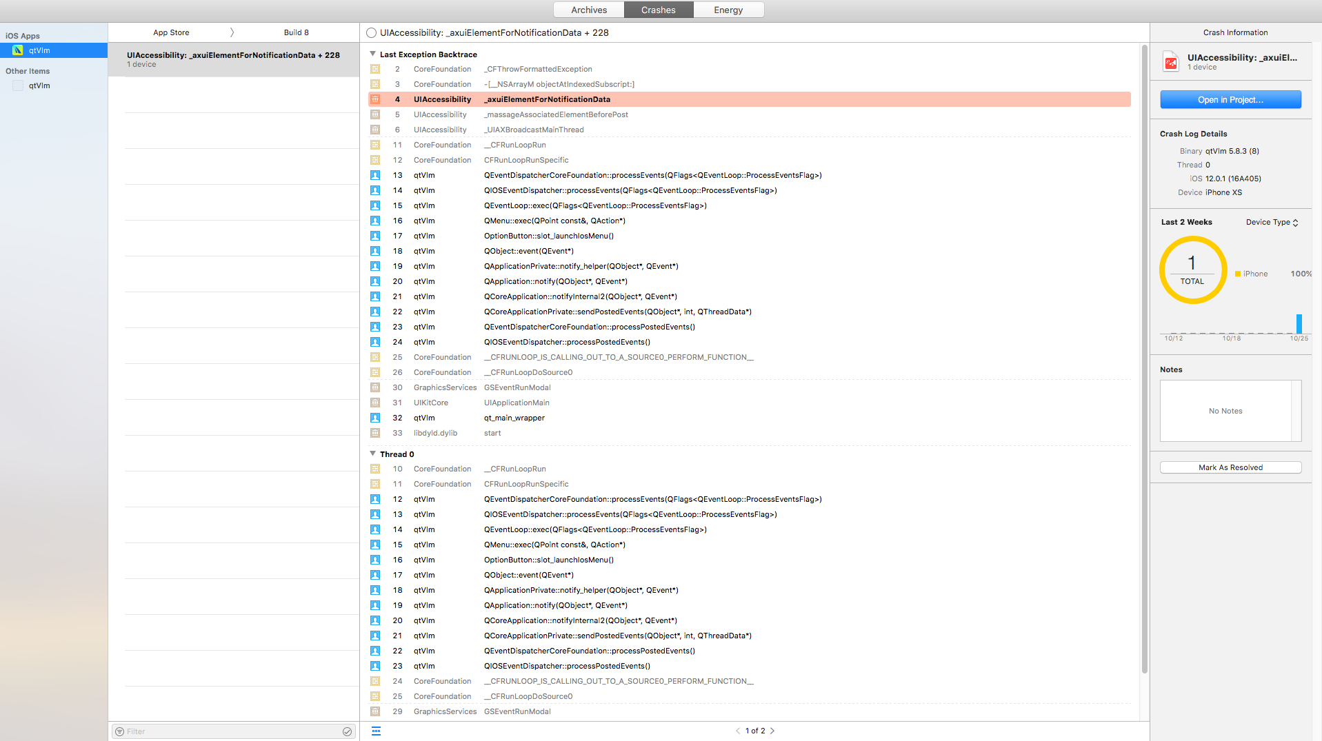Click user frame icon for QObject::event row 18

click(x=375, y=251)
